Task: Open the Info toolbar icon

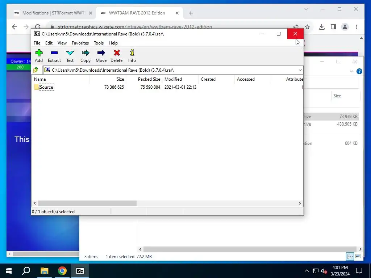Action: (x=132, y=56)
